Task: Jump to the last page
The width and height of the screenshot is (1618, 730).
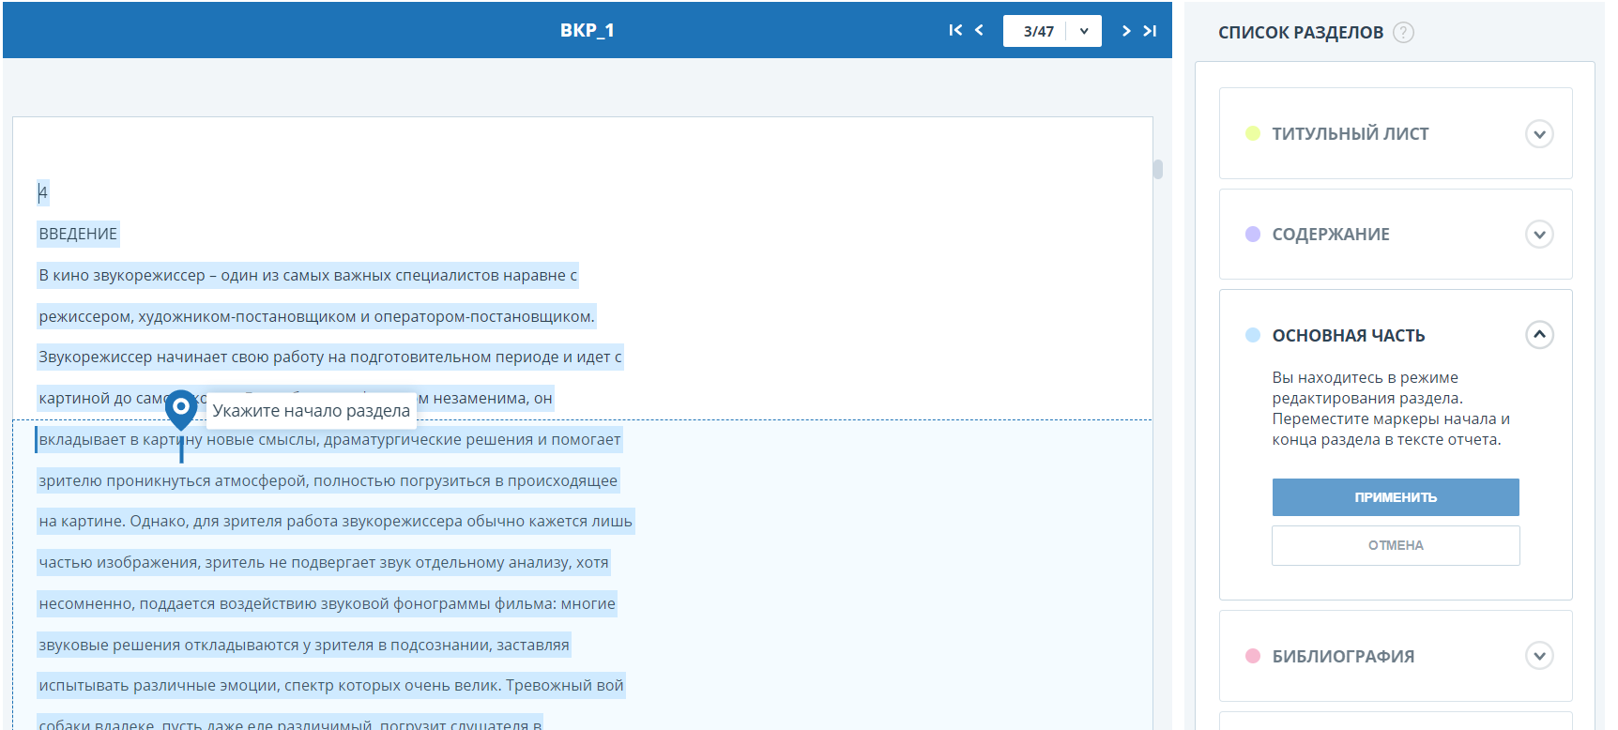Action: (x=1150, y=31)
